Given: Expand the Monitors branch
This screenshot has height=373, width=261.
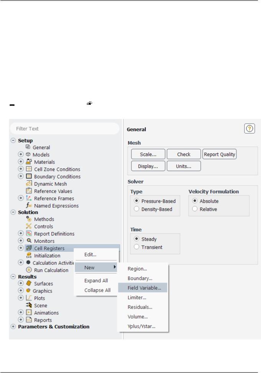Looking at the screenshot, I should pos(21,241).
